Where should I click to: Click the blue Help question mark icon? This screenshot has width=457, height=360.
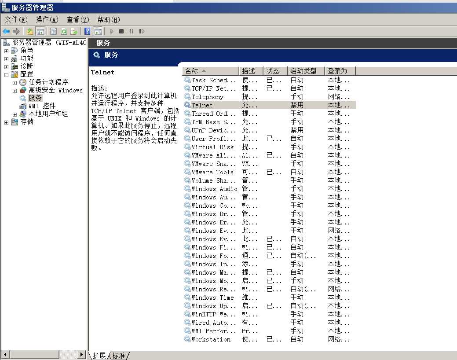[87, 31]
